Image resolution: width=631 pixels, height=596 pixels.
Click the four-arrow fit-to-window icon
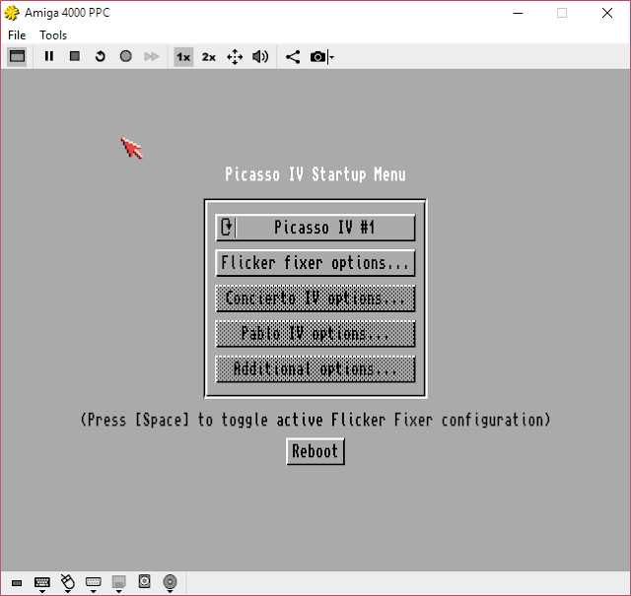(235, 57)
